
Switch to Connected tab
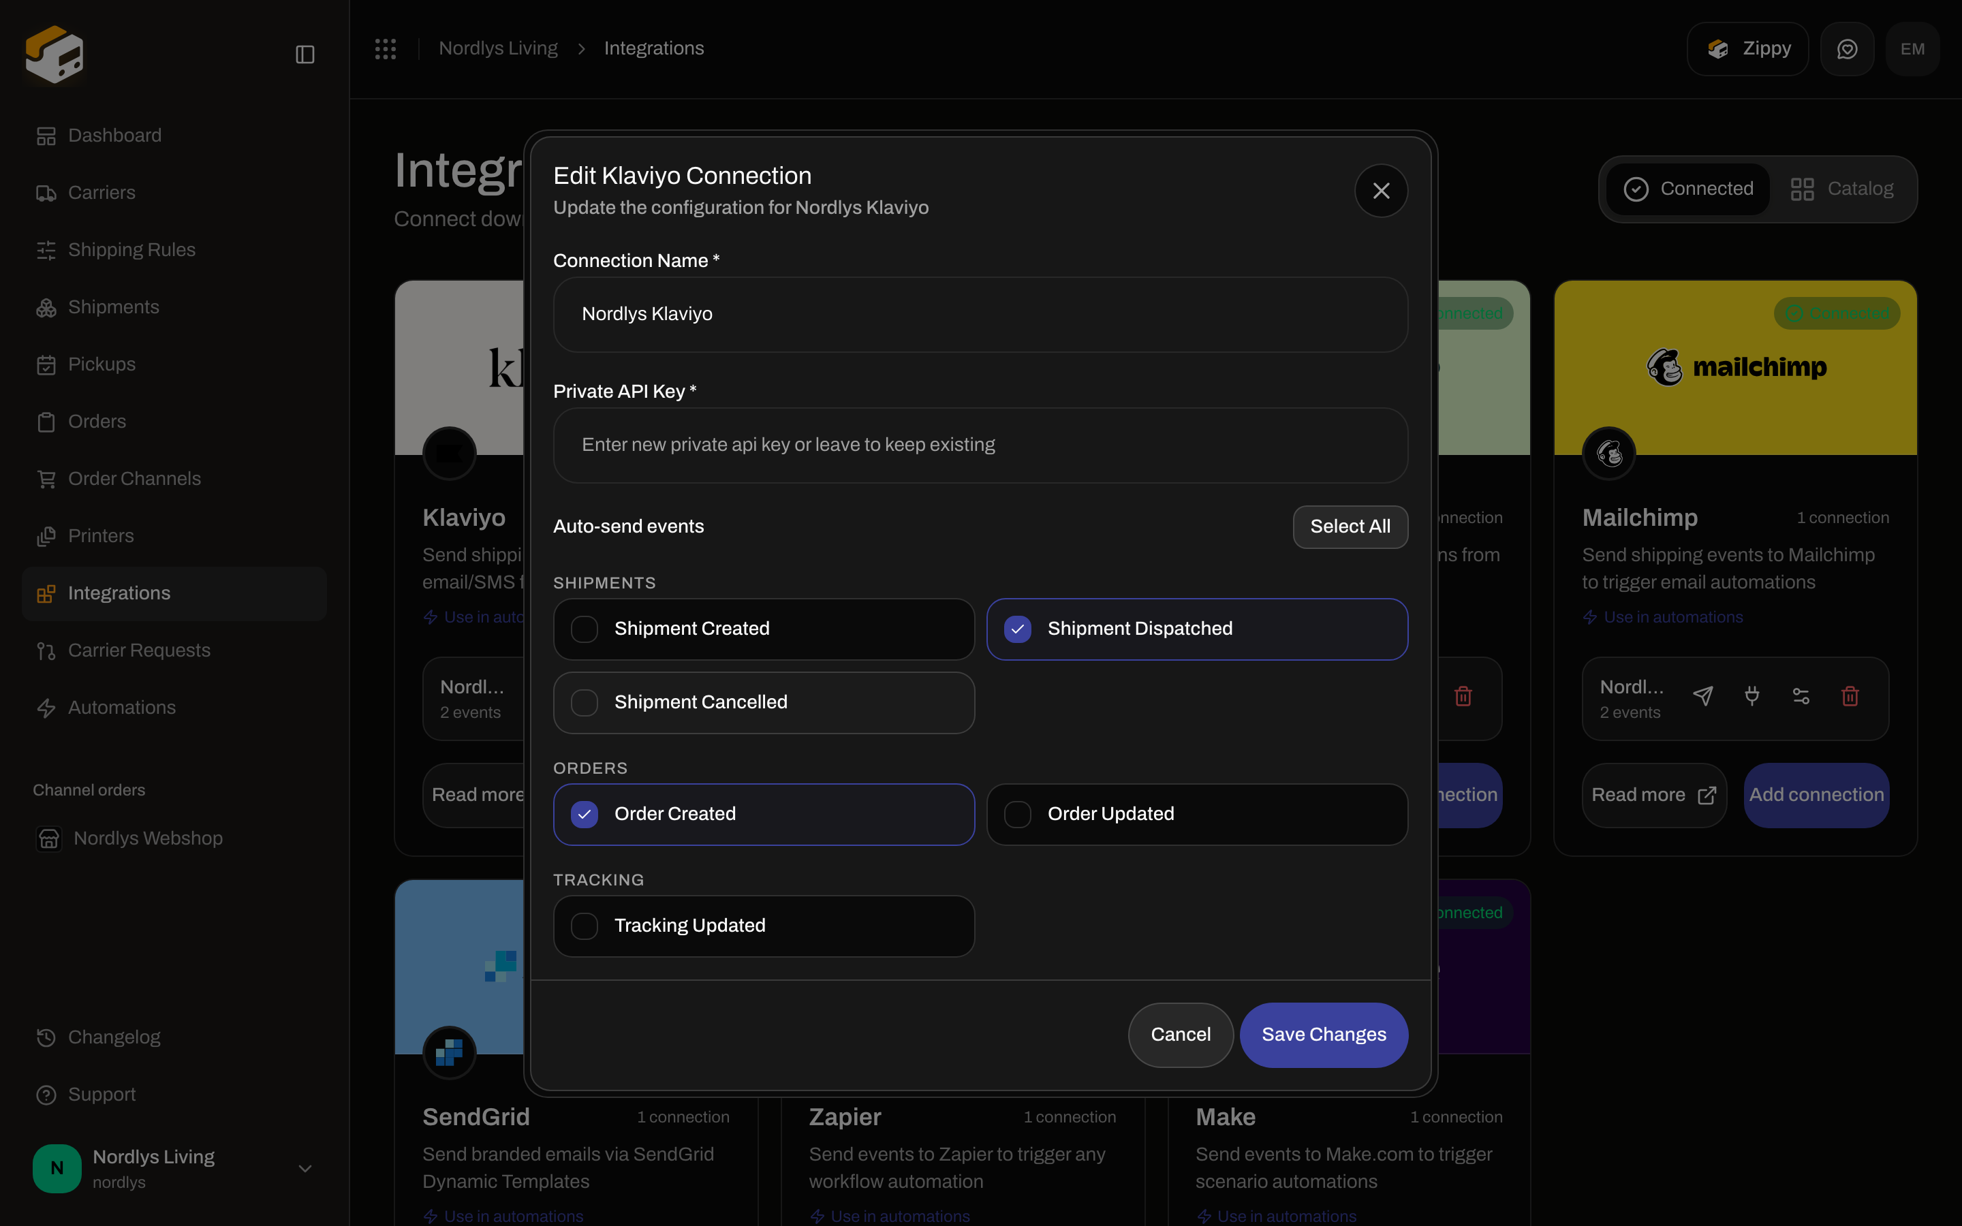pyautogui.click(x=1688, y=189)
